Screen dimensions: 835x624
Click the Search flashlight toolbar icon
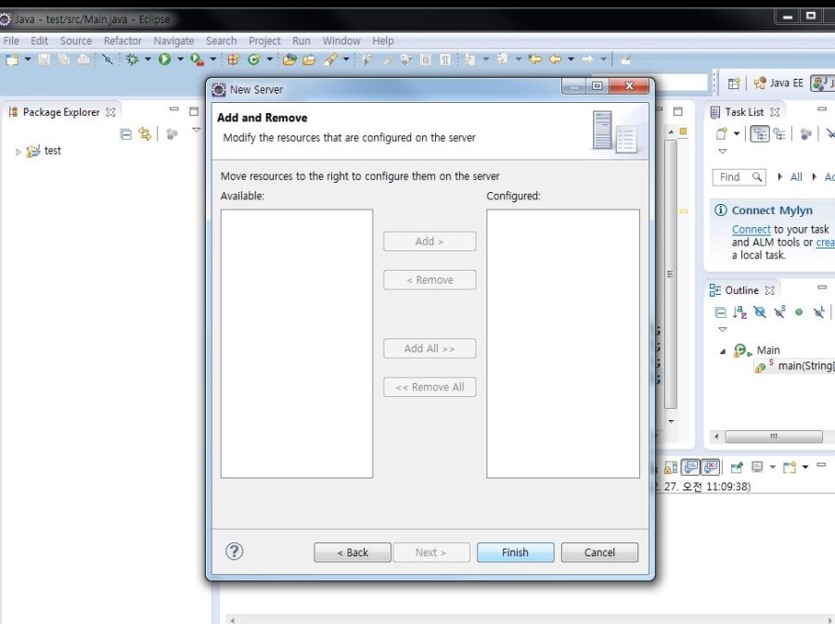coord(330,59)
